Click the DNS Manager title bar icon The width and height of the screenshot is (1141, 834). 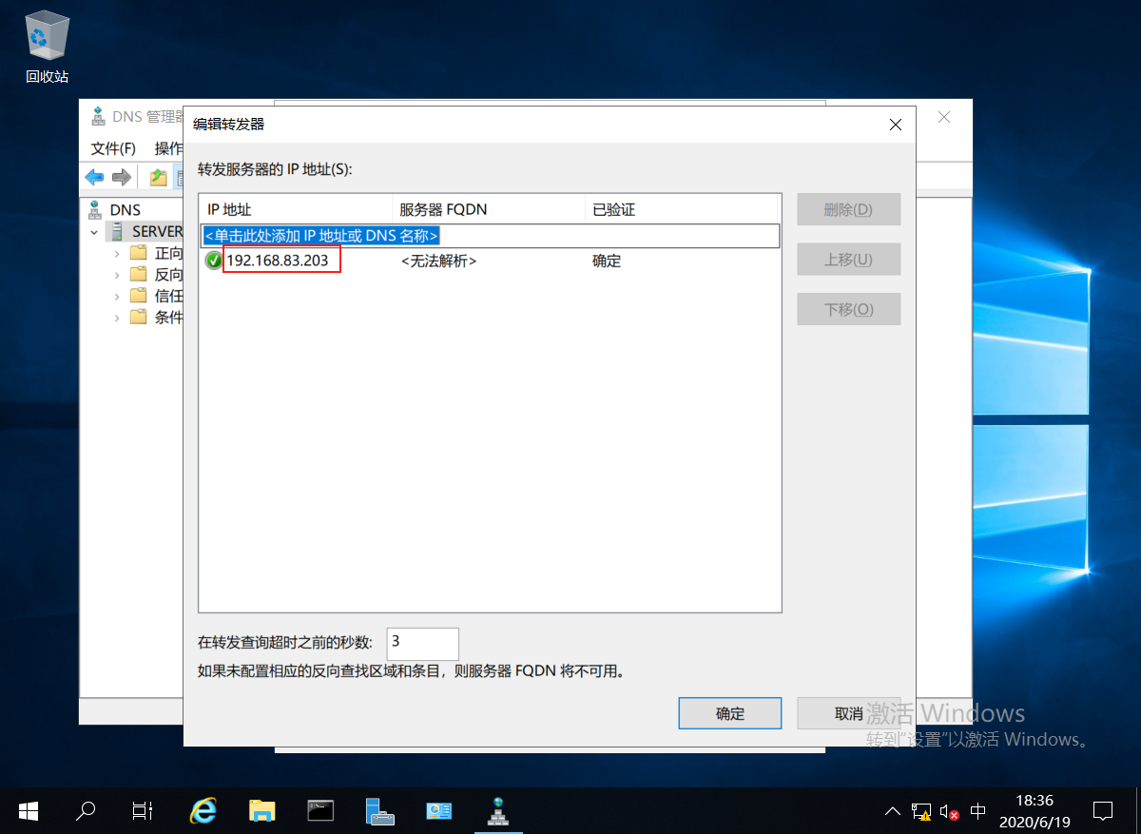[x=98, y=117]
